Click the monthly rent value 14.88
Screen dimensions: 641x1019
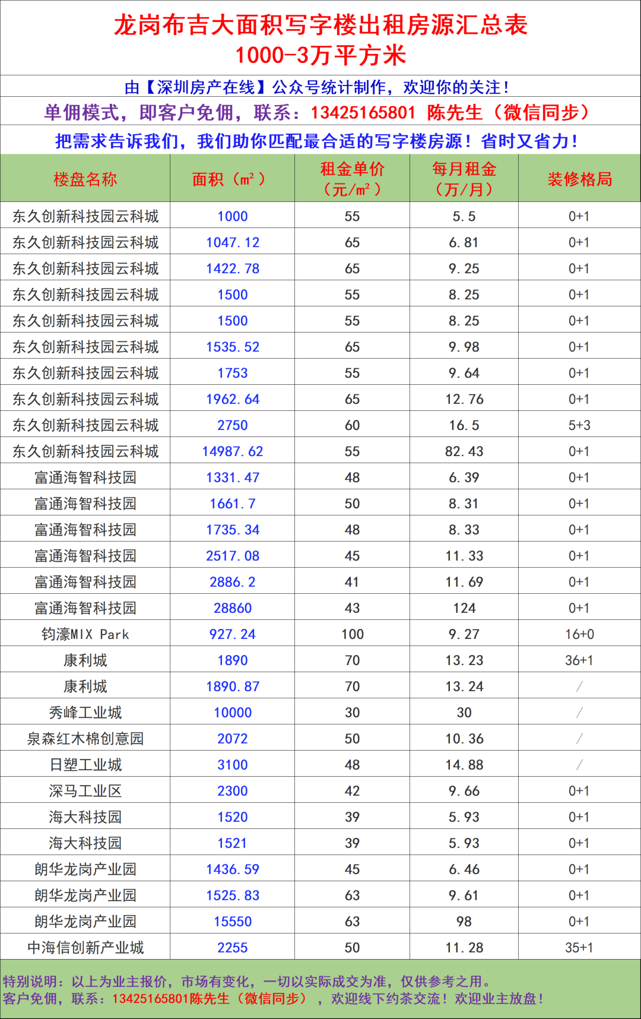coord(464,765)
